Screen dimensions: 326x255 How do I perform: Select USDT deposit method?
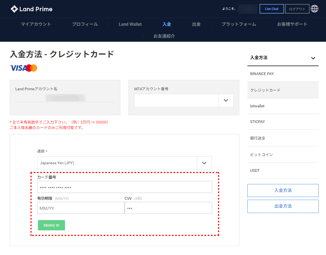point(283,170)
